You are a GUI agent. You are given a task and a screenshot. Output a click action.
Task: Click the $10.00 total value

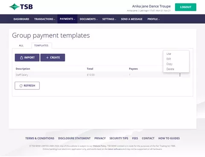(91, 75)
